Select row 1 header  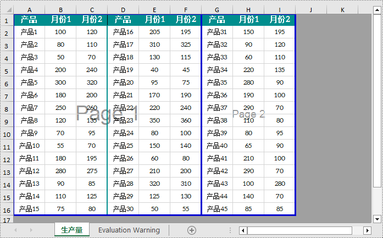[7, 20]
